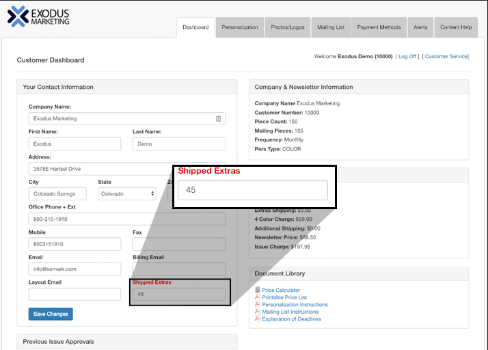Screen dimensions: 488x350
Task: Click the empty Fax input field
Action: click(x=179, y=244)
